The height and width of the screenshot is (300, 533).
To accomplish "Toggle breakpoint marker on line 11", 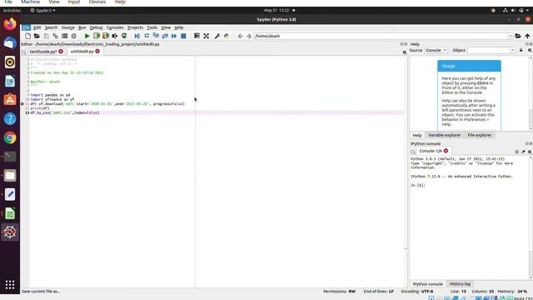I will coord(22,103).
